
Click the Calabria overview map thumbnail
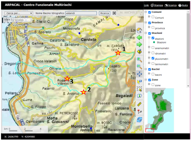pos(160,110)
